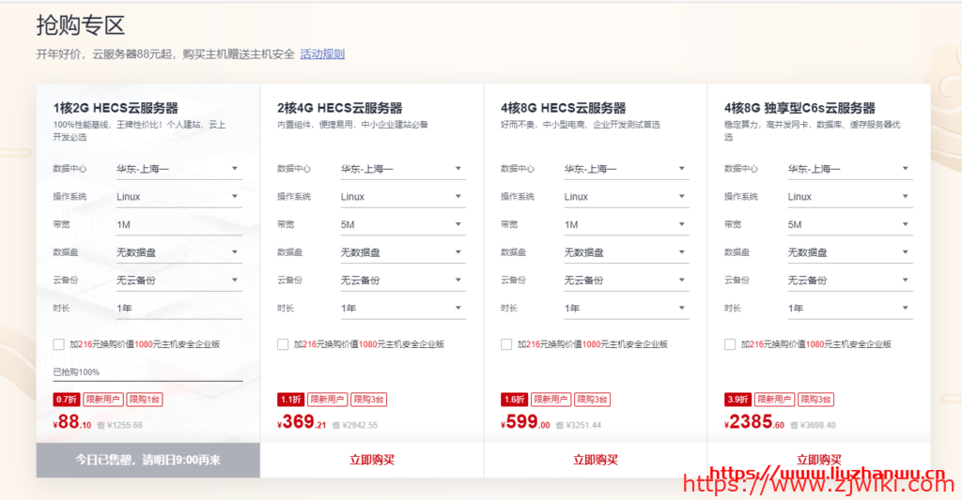Viewport: 962px width, 500px height.
Task: Open 带宽 5M dropdown in 2核4G HECS card
Action: pos(403,225)
